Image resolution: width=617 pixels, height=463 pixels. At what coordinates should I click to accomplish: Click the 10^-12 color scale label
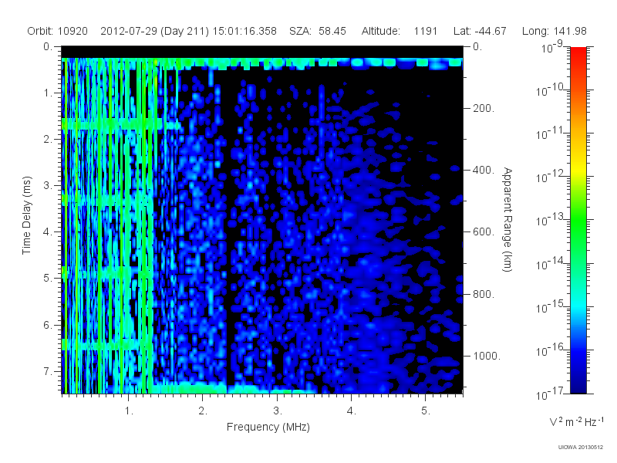tap(549, 177)
